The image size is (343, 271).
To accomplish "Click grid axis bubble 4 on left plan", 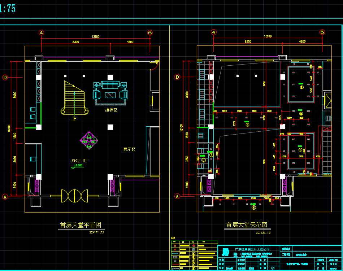I will [x=42, y=32].
